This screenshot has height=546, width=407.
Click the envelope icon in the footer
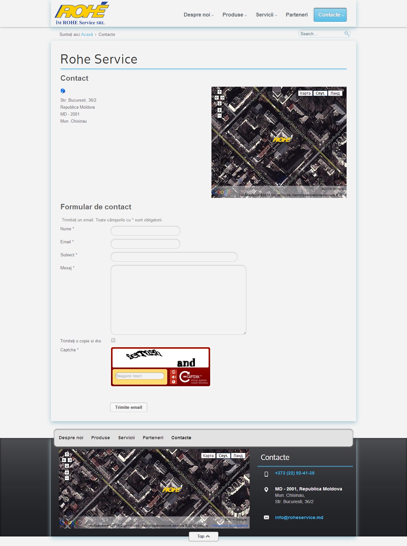coord(266,517)
